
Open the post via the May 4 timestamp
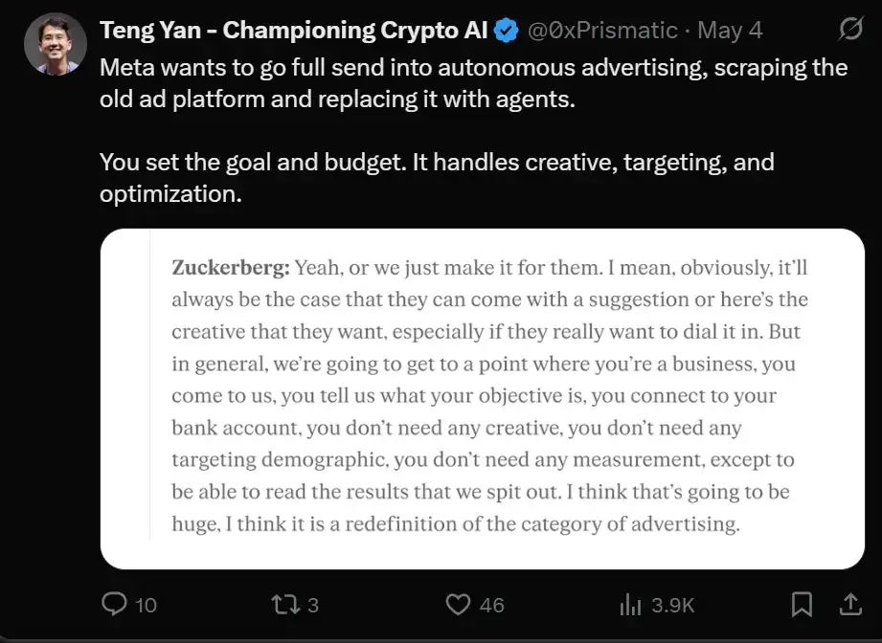coord(731,30)
